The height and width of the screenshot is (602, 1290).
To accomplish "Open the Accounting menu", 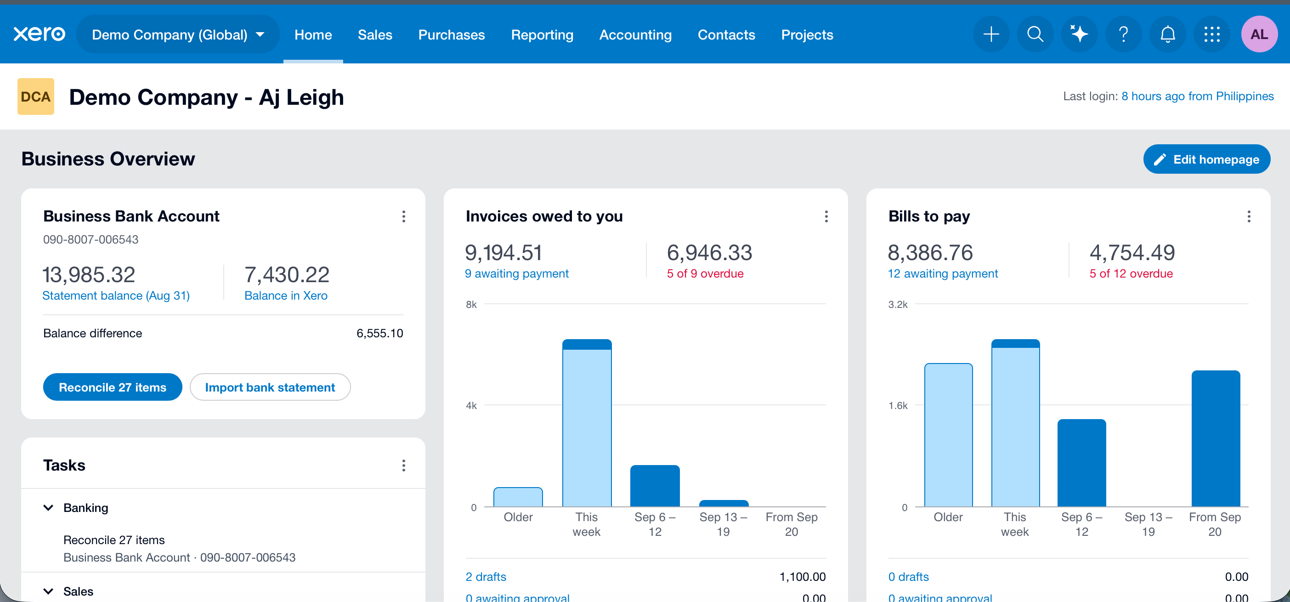I will [635, 34].
